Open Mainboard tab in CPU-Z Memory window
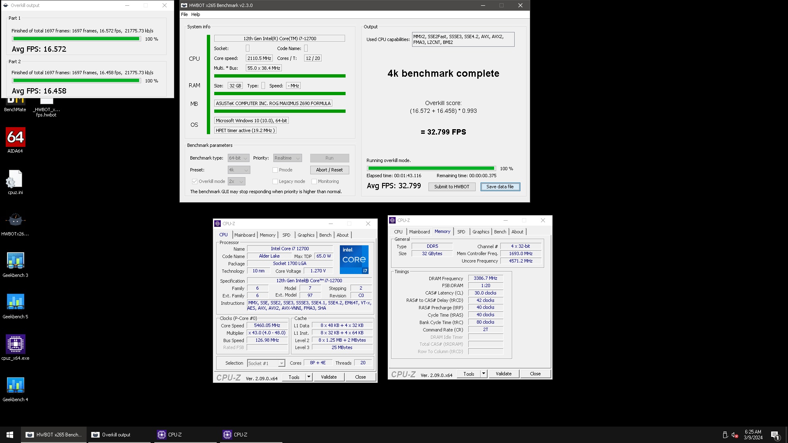788x443 pixels. (419, 232)
